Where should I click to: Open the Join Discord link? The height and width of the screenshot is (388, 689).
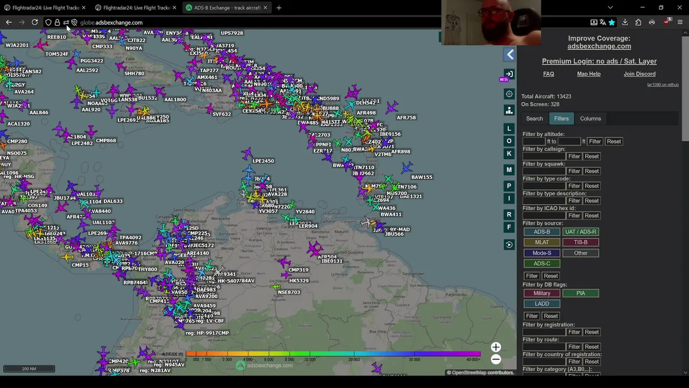point(639,74)
